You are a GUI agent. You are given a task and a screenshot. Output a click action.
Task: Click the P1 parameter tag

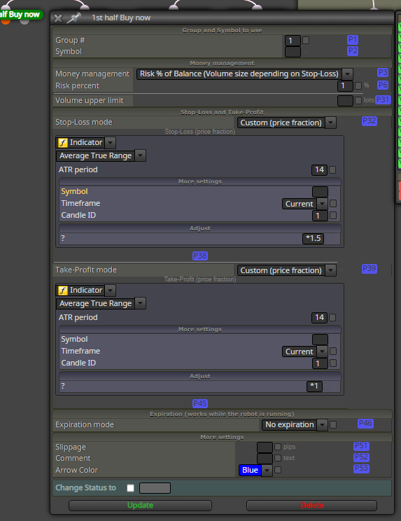353,40
